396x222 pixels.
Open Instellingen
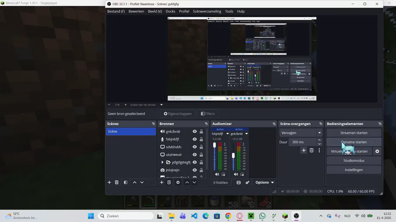pyautogui.click(x=354, y=170)
